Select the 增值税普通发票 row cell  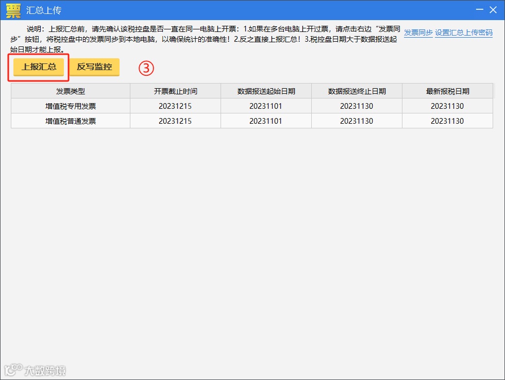71,121
